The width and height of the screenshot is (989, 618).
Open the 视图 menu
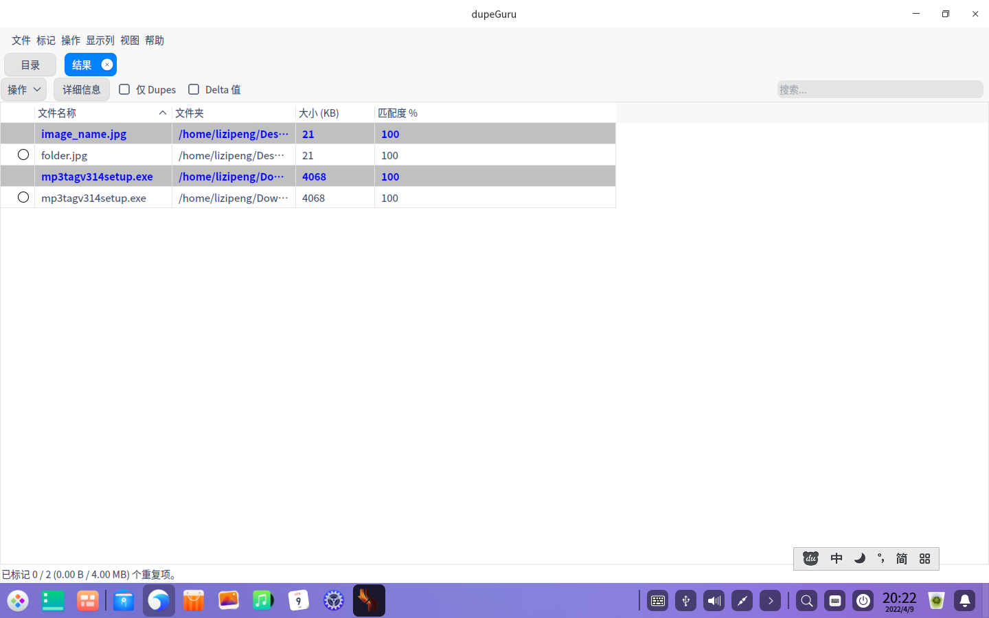point(130,41)
